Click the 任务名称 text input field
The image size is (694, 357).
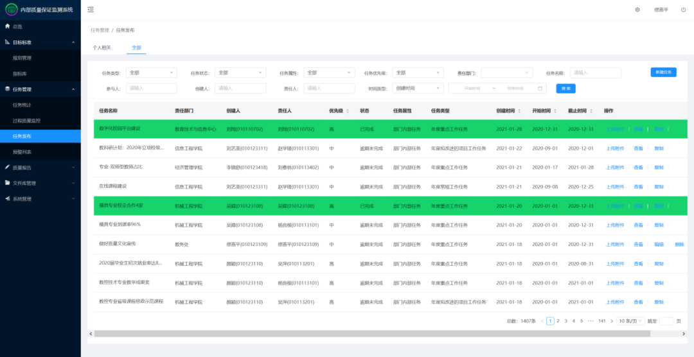tap(596, 73)
